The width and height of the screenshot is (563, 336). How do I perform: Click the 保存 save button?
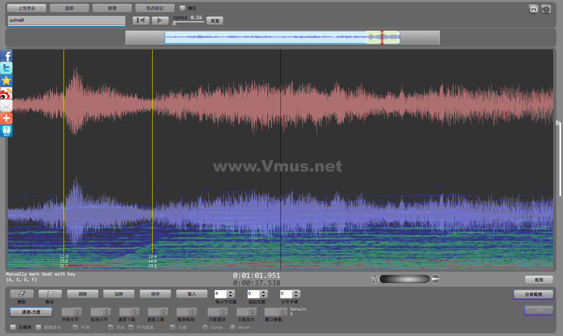coord(156,294)
